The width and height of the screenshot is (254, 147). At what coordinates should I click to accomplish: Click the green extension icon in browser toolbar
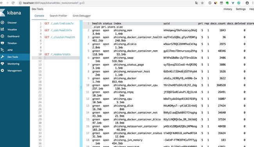point(227,3)
